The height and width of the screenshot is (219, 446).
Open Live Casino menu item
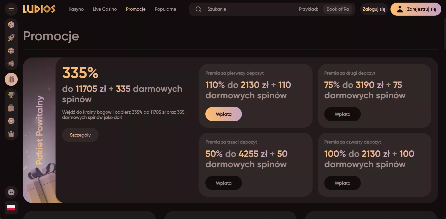coord(105,9)
